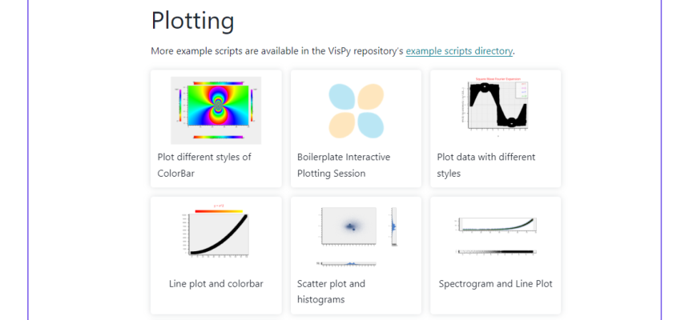Click the orange top-right petal in Boilerplate thumbnail
697x320 pixels.
pos(369,97)
